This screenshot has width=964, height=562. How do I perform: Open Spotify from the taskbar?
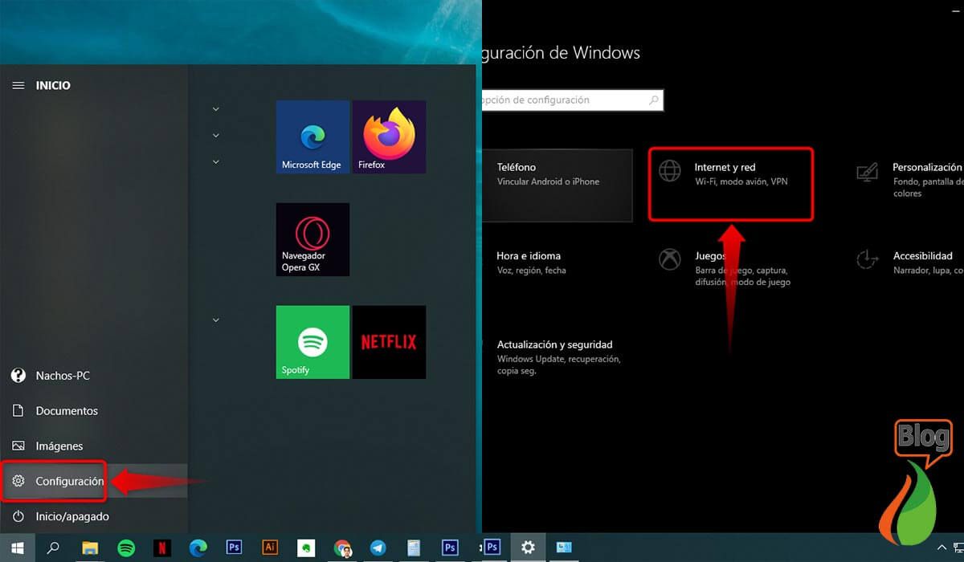(126, 548)
